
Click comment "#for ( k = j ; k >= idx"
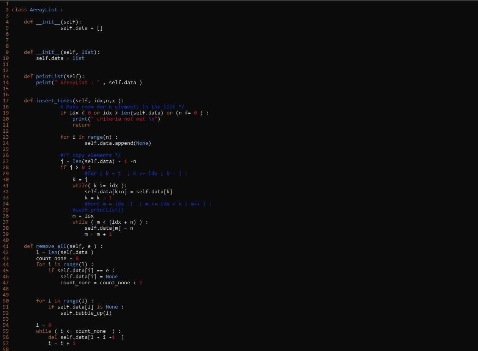click(x=136, y=174)
